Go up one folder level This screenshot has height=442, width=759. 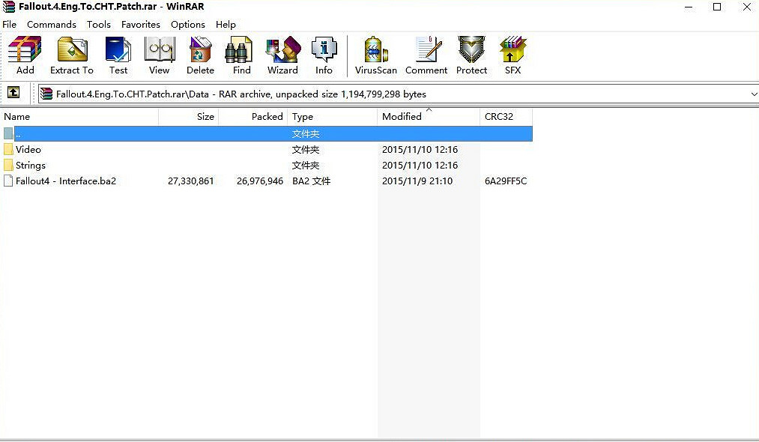click(13, 93)
